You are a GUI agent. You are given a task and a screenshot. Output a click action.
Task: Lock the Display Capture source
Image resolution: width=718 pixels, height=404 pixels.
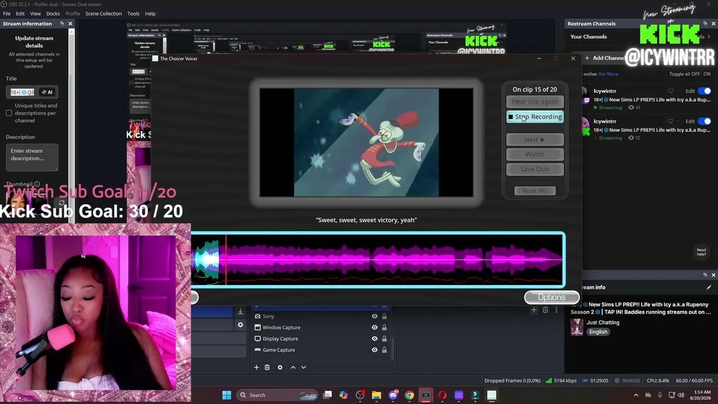384,339
